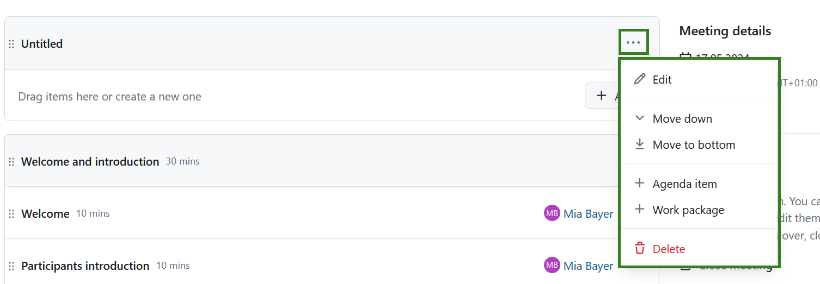Click the pencil Edit icon in menu
This screenshot has width=820, height=284.
640,79
